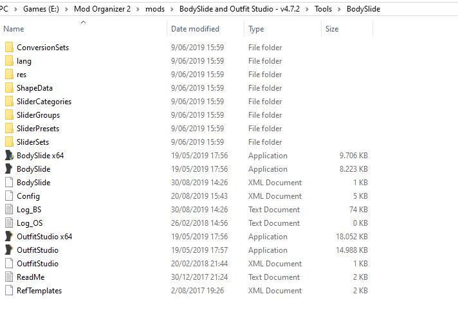Select the SliderPresets folder name
The width and height of the screenshot is (458, 321).
pos(38,129)
